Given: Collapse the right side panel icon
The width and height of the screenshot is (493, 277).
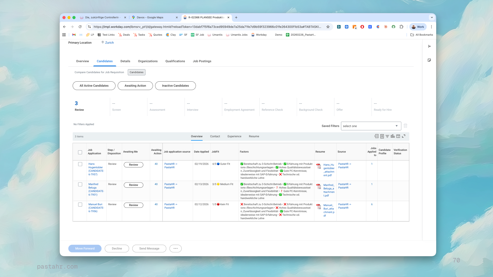Looking at the screenshot, I should 429,46.
